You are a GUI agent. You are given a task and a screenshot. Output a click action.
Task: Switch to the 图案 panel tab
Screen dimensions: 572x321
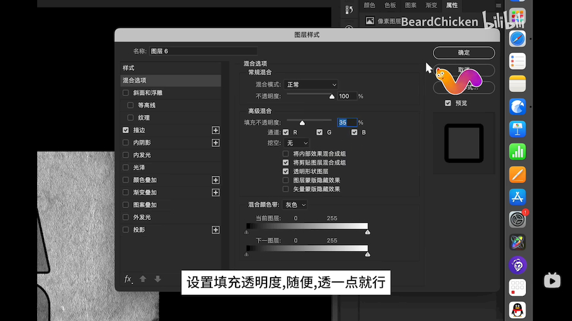click(x=410, y=6)
